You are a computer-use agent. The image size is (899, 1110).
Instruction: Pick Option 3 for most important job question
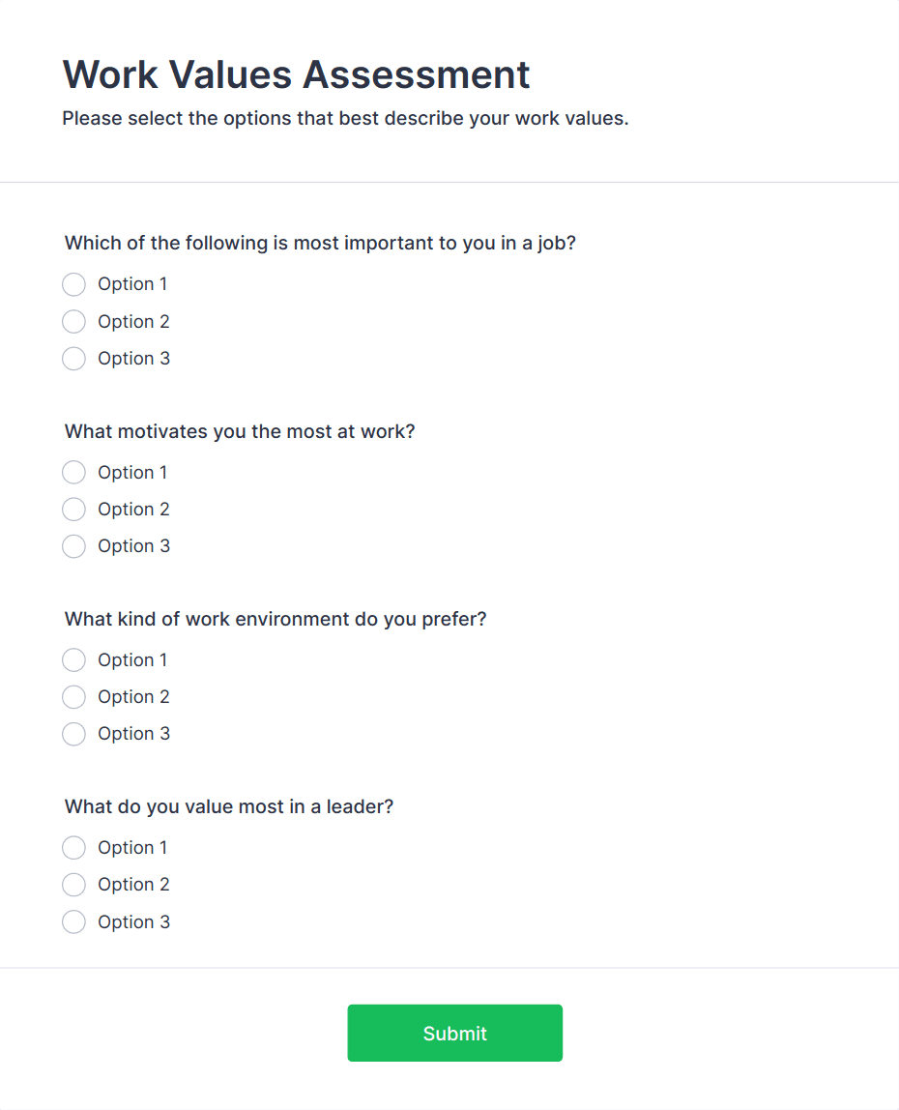point(73,359)
